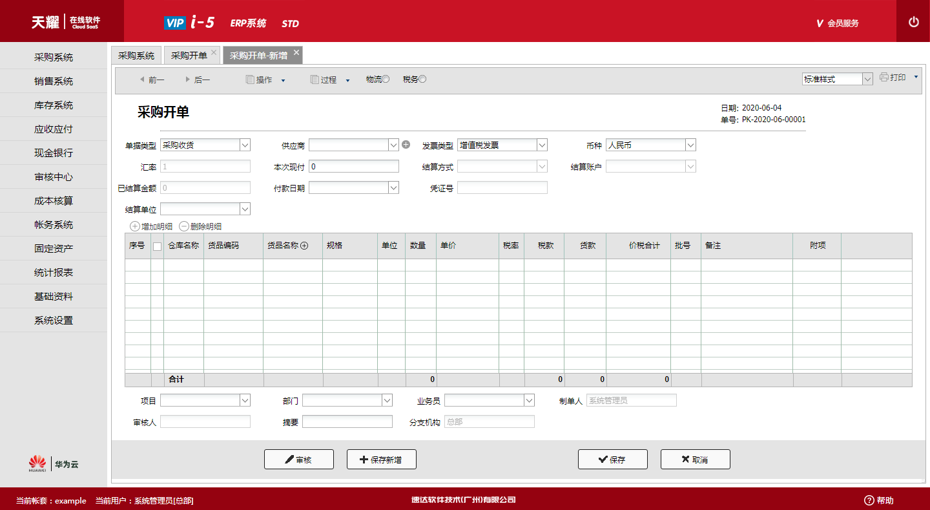Image resolution: width=930 pixels, height=510 pixels.
Task: Open the 标准样式 print style dropdown
Action: [867, 79]
